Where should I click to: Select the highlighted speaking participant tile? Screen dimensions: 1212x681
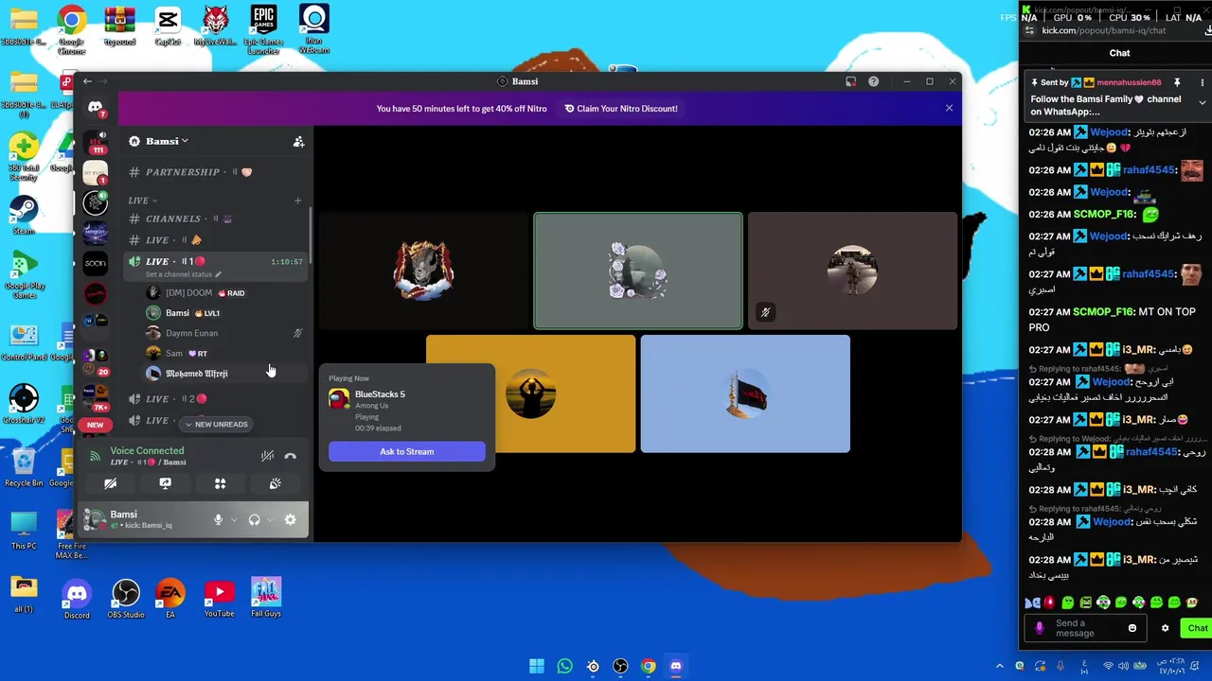coord(638,271)
